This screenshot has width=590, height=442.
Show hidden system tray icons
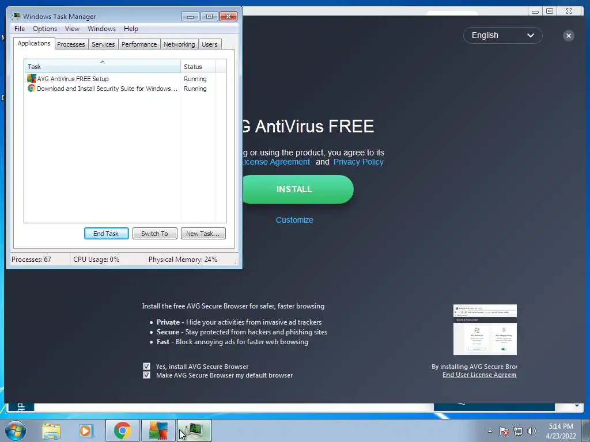[x=490, y=431]
